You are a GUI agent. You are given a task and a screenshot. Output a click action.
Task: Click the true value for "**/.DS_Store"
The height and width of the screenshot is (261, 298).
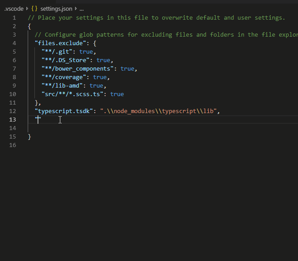point(103,60)
